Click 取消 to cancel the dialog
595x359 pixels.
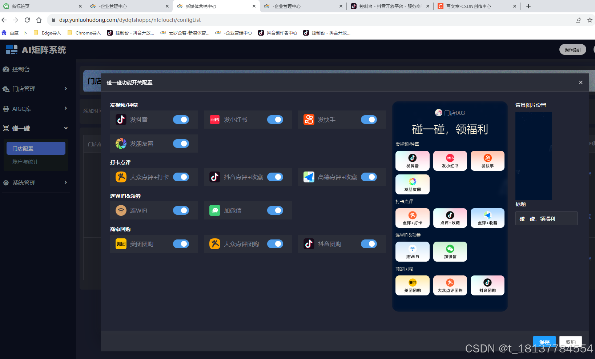pos(571,342)
